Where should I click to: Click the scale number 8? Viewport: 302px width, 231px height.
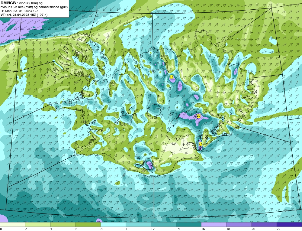[102, 229]
